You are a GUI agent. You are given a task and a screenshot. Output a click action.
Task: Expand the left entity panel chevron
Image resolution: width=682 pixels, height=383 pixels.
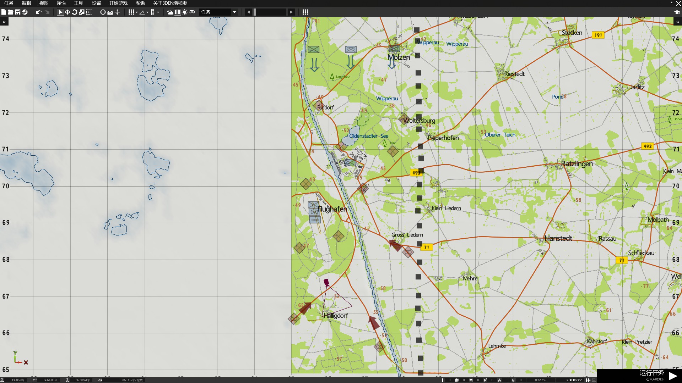coord(4,22)
